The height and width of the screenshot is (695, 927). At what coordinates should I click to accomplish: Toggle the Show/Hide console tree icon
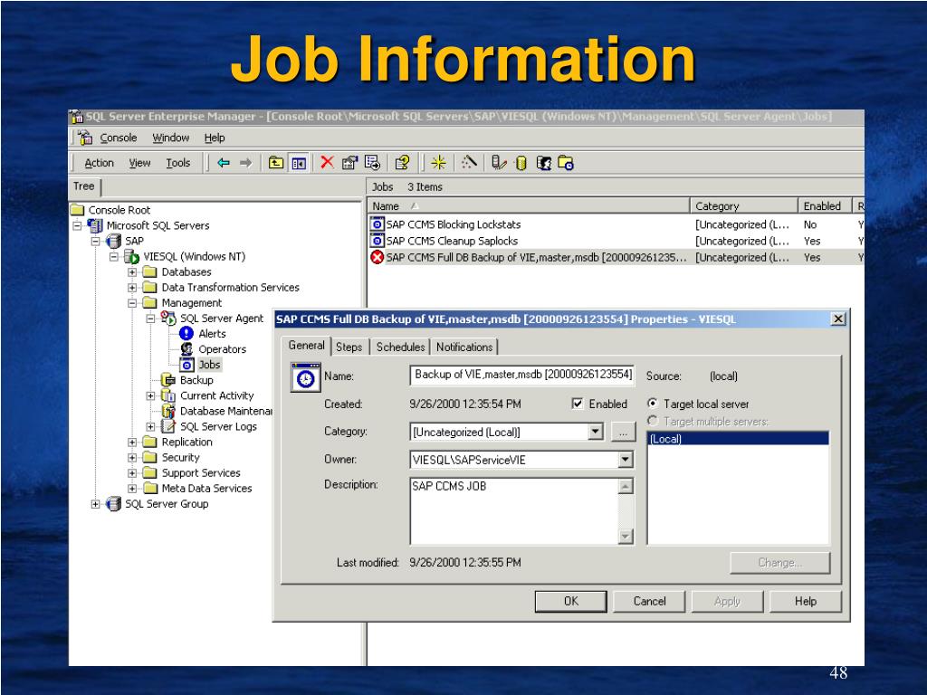tap(299, 163)
